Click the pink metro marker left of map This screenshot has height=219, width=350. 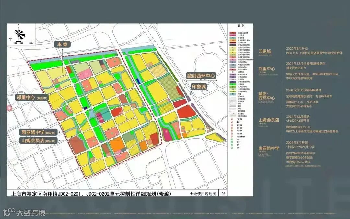coord(10,108)
